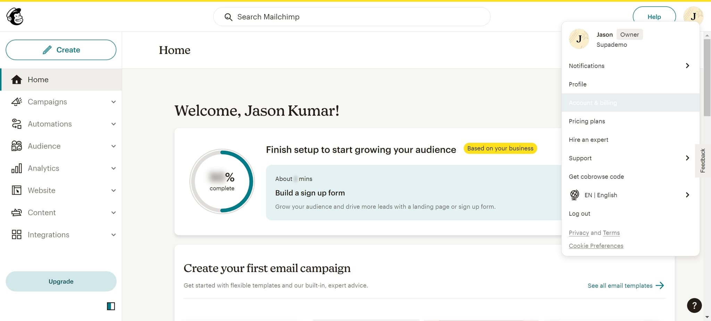The height and width of the screenshot is (321, 711).
Task: Expand the Content section chevron
Action: (114, 213)
